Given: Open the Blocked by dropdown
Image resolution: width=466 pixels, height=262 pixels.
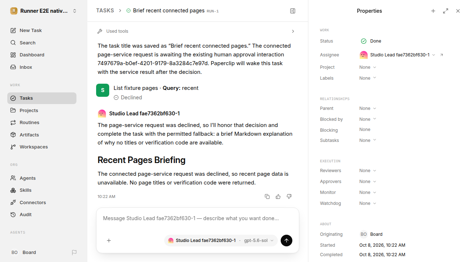Looking at the screenshot, I should point(368,119).
